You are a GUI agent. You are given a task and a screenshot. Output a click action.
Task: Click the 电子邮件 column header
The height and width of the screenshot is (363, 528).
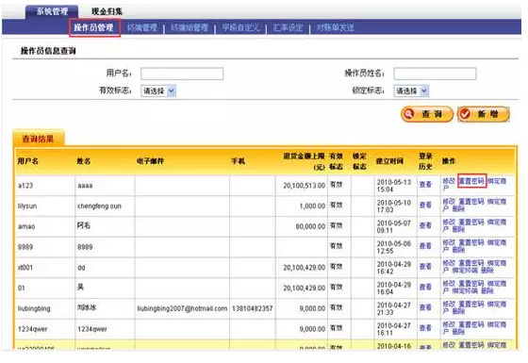click(x=150, y=161)
